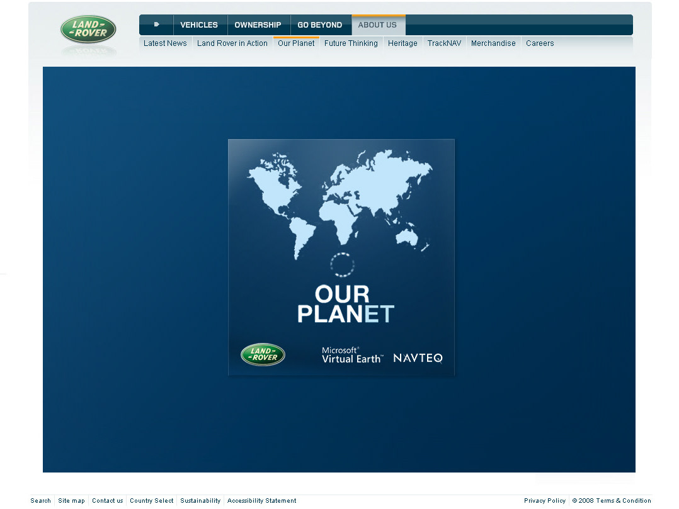
Task: Click the Our Planet title text
Action: (345, 304)
